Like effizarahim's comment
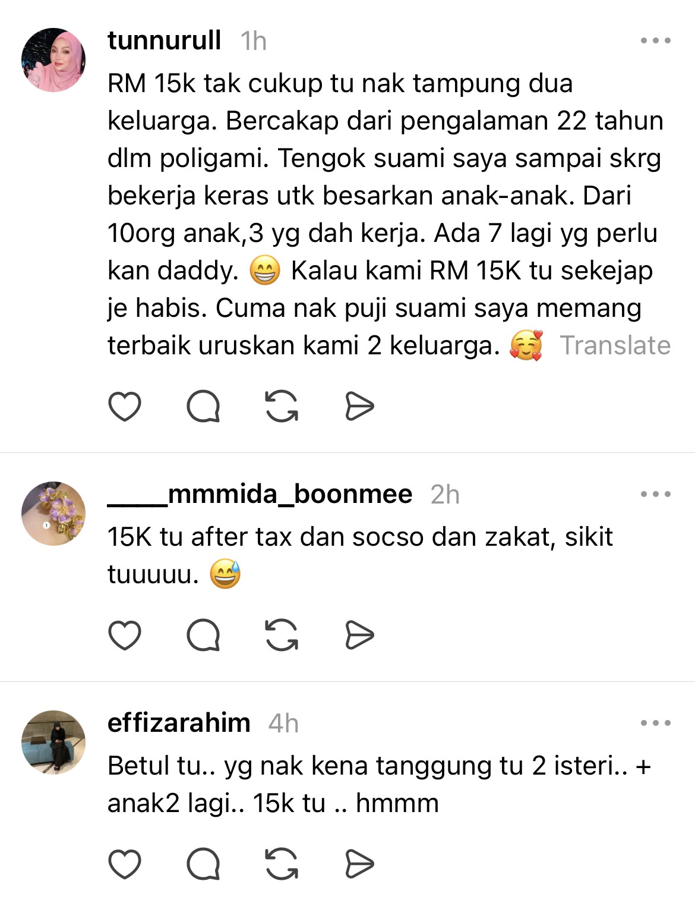 coord(125,864)
